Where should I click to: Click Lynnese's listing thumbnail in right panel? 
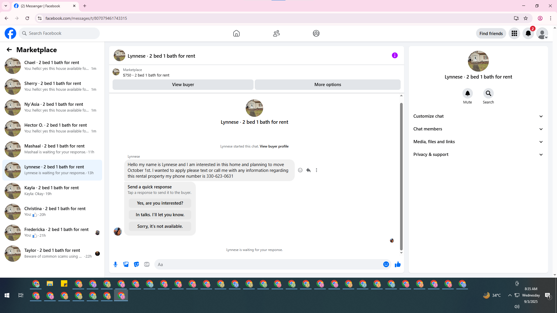click(x=478, y=61)
